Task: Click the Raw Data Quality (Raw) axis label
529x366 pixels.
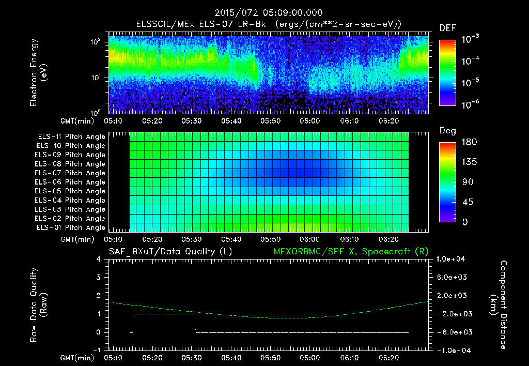Action: [38, 305]
